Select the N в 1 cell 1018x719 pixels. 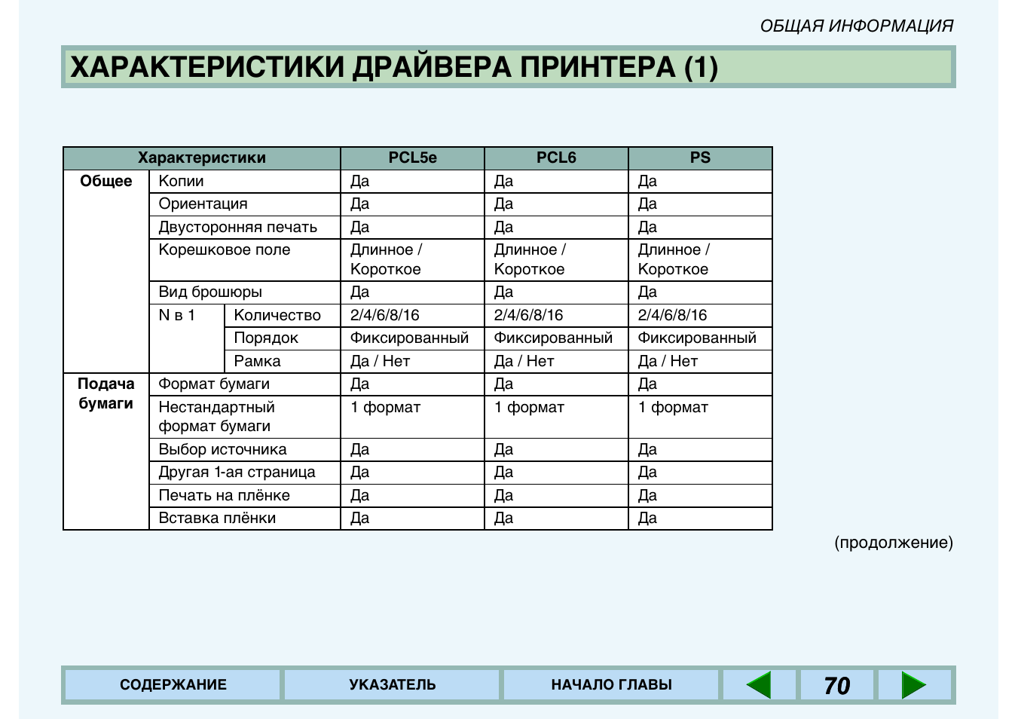click(x=177, y=316)
